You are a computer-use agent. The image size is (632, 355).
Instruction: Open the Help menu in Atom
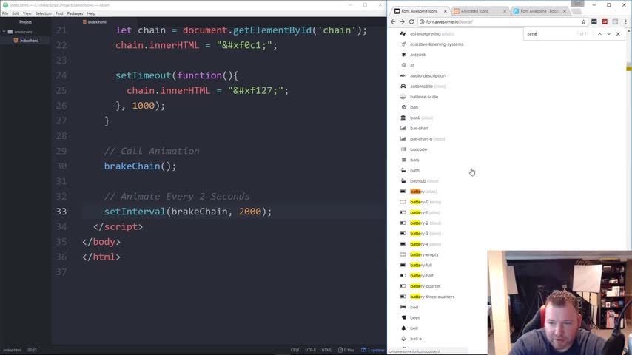pos(91,13)
